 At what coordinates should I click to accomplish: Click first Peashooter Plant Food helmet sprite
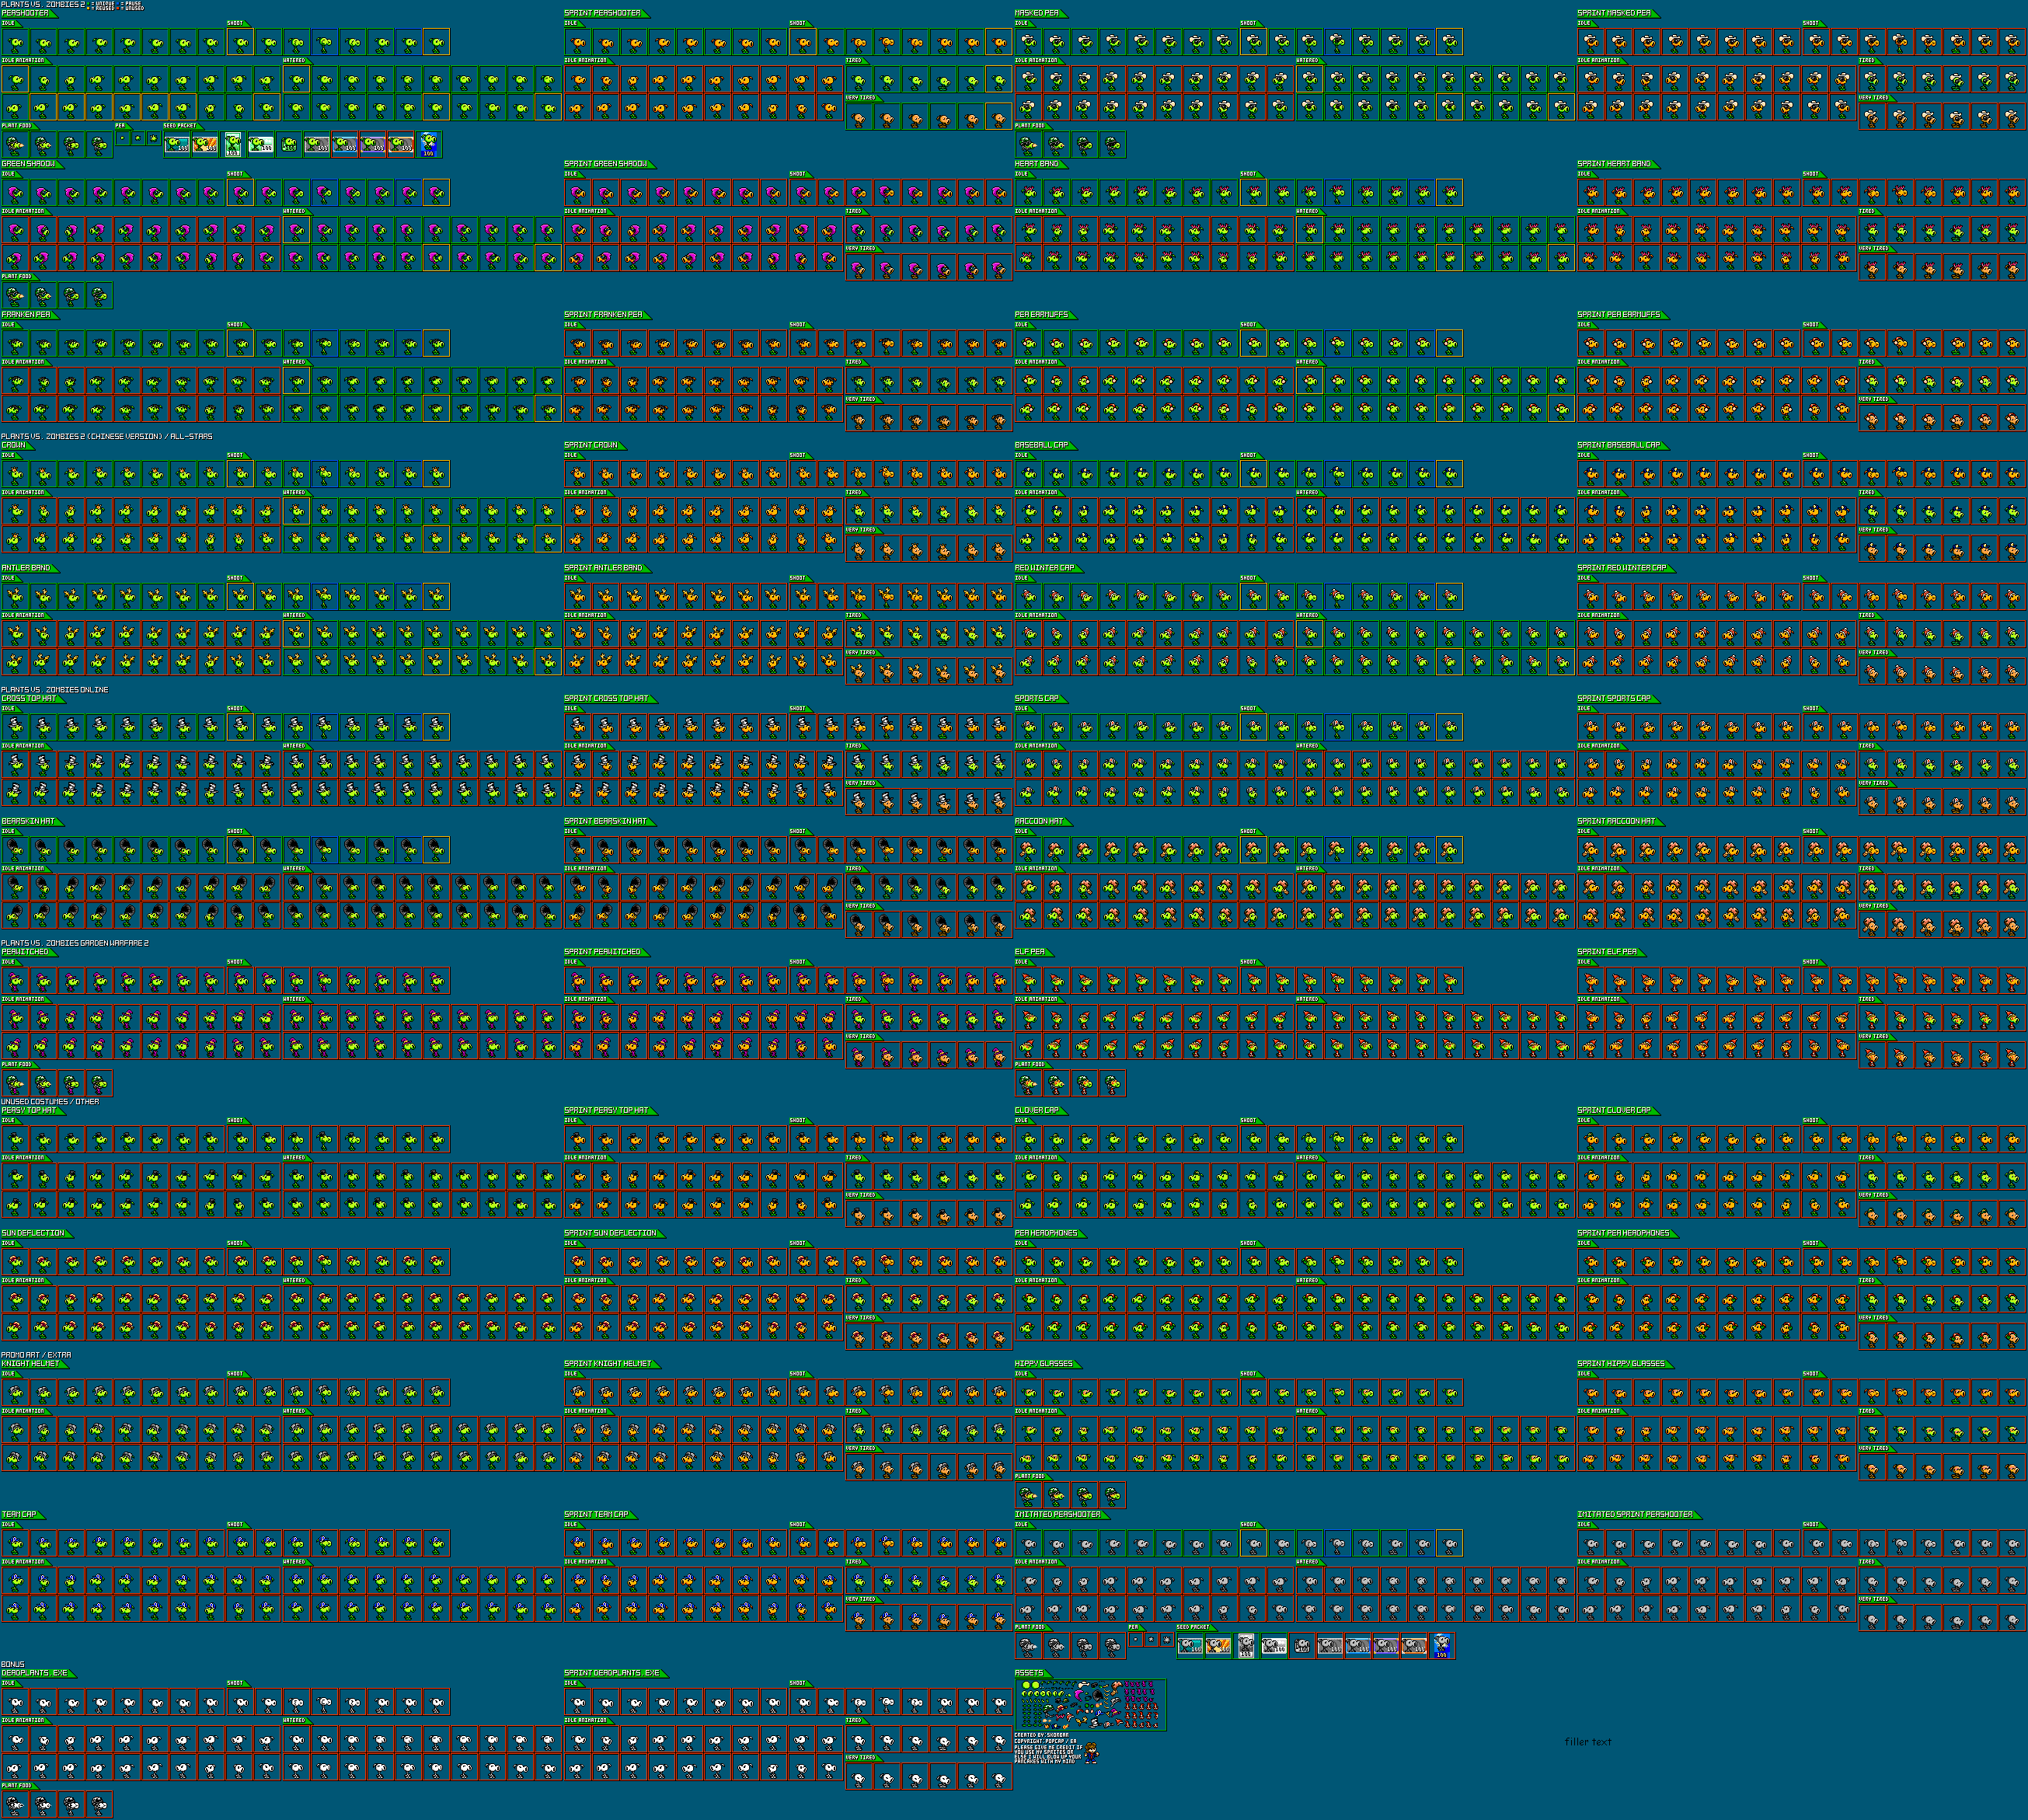coord(15,145)
